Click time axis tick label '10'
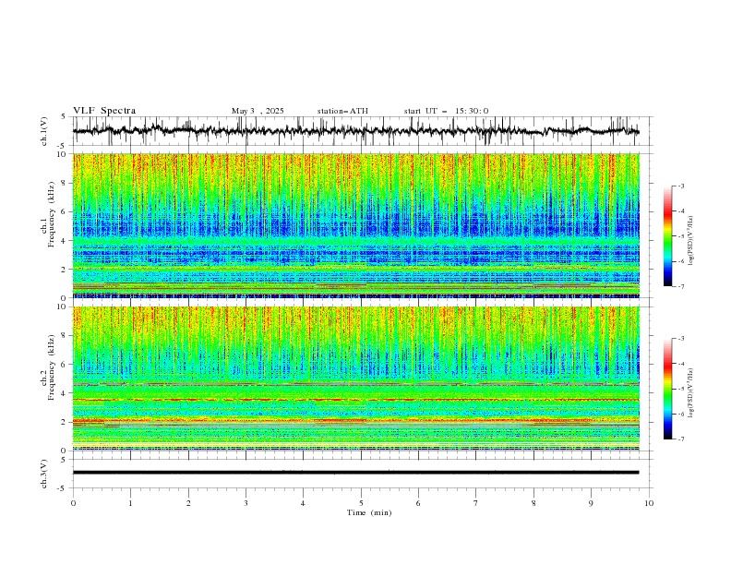The height and width of the screenshot is (565, 731). point(649,503)
